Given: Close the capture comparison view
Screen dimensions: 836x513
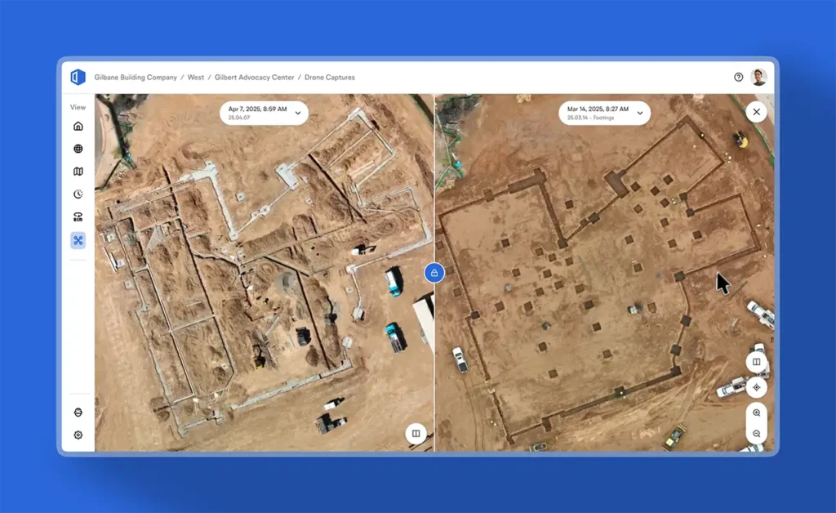Looking at the screenshot, I should click(x=756, y=112).
